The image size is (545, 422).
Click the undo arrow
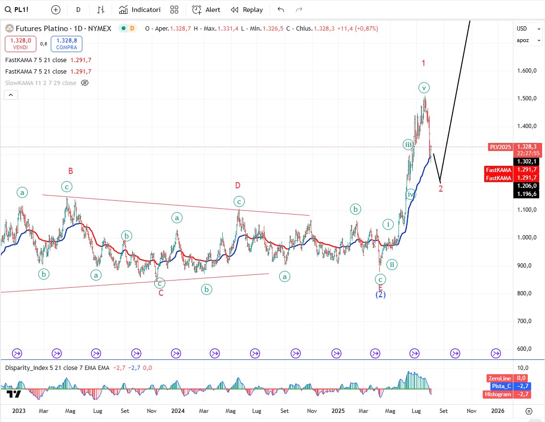(x=281, y=10)
